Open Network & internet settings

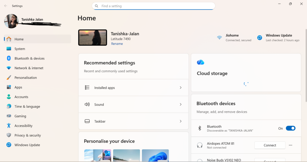(x=37, y=68)
